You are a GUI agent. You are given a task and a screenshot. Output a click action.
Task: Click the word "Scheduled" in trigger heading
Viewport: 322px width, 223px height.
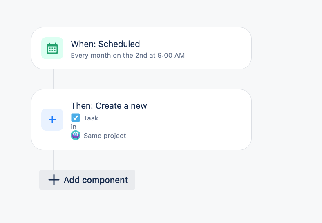coord(119,44)
